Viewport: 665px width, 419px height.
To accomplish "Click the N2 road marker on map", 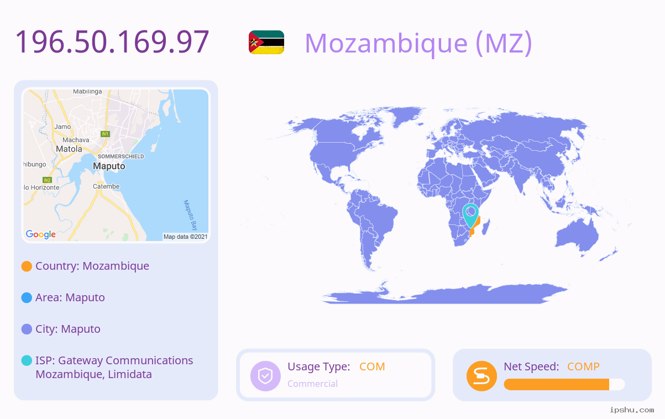I will click(x=47, y=180).
